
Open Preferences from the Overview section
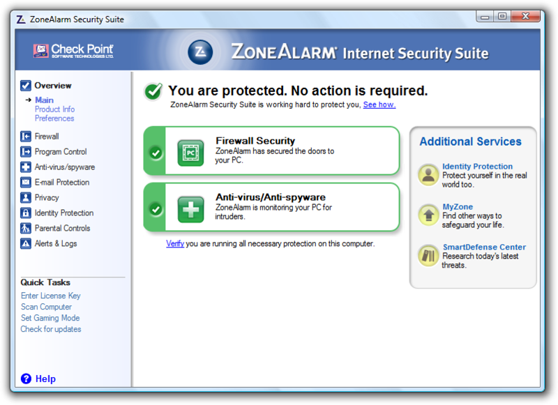click(x=54, y=118)
